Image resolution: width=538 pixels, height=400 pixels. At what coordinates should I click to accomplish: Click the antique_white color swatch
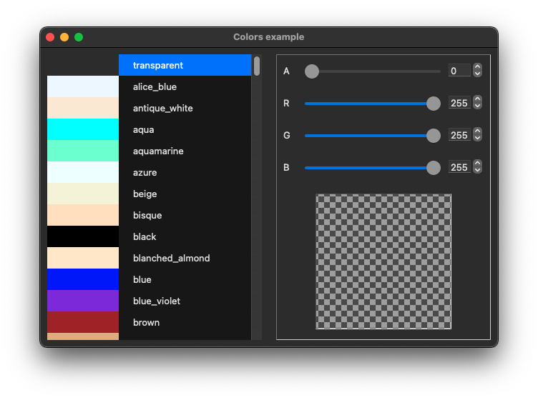tap(83, 108)
